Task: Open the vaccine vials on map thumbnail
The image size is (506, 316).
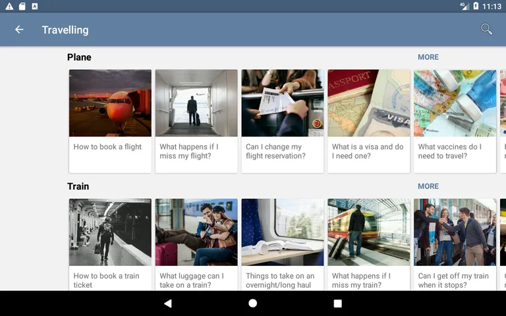Action: (x=455, y=103)
